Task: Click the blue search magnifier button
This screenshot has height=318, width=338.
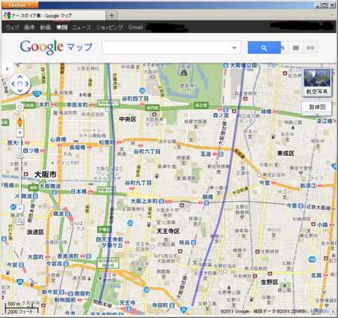Action: pyautogui.click(x=264, y=47)
